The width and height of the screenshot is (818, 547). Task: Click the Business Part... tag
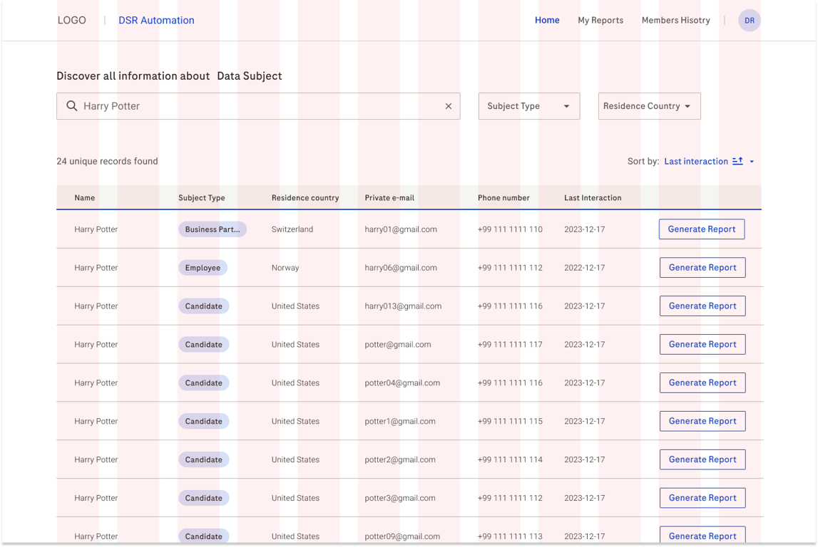(x=213, y=229)
